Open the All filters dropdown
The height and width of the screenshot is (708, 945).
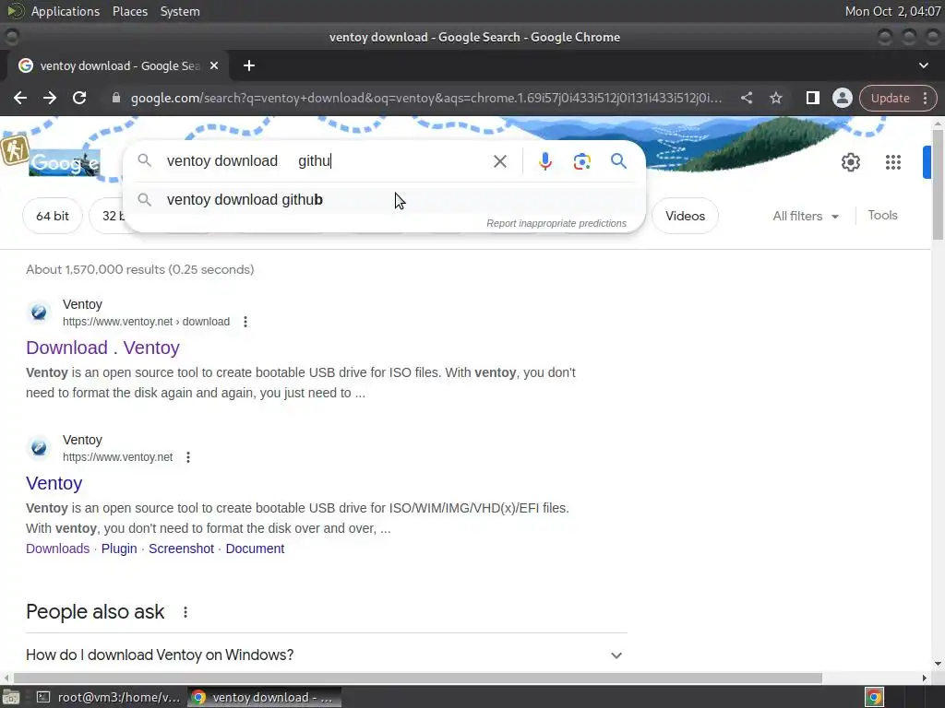coord(805,216)
